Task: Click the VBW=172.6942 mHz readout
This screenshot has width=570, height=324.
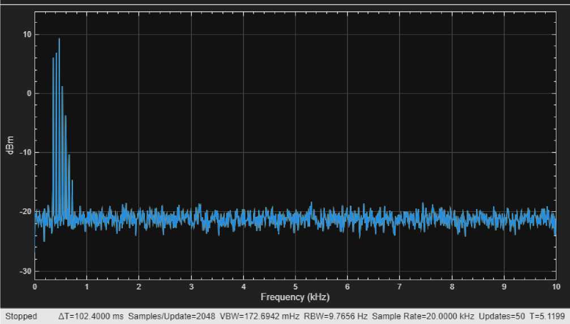Action: (260, 316)
